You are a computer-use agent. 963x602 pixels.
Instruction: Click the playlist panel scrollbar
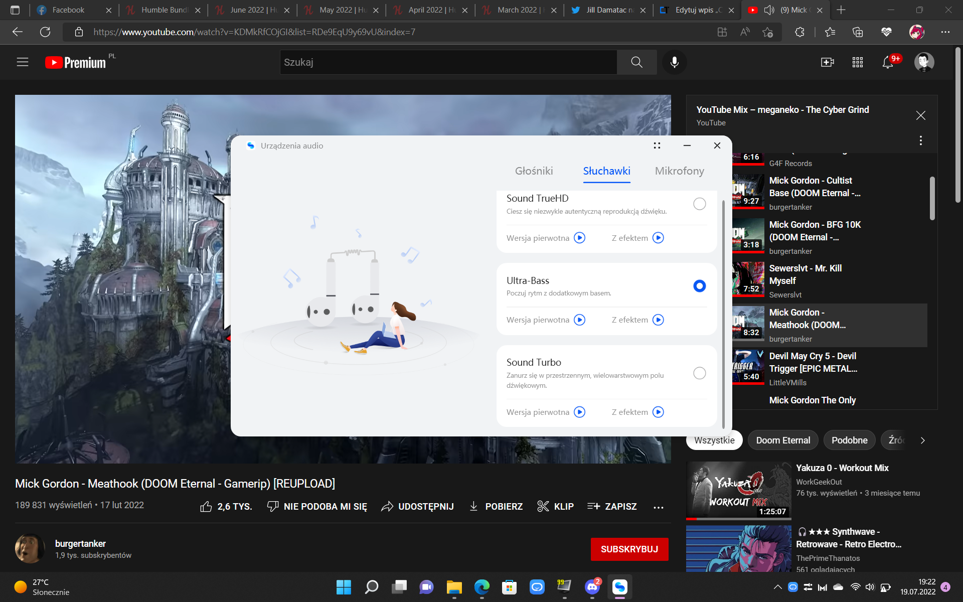[x=932, y=199]
